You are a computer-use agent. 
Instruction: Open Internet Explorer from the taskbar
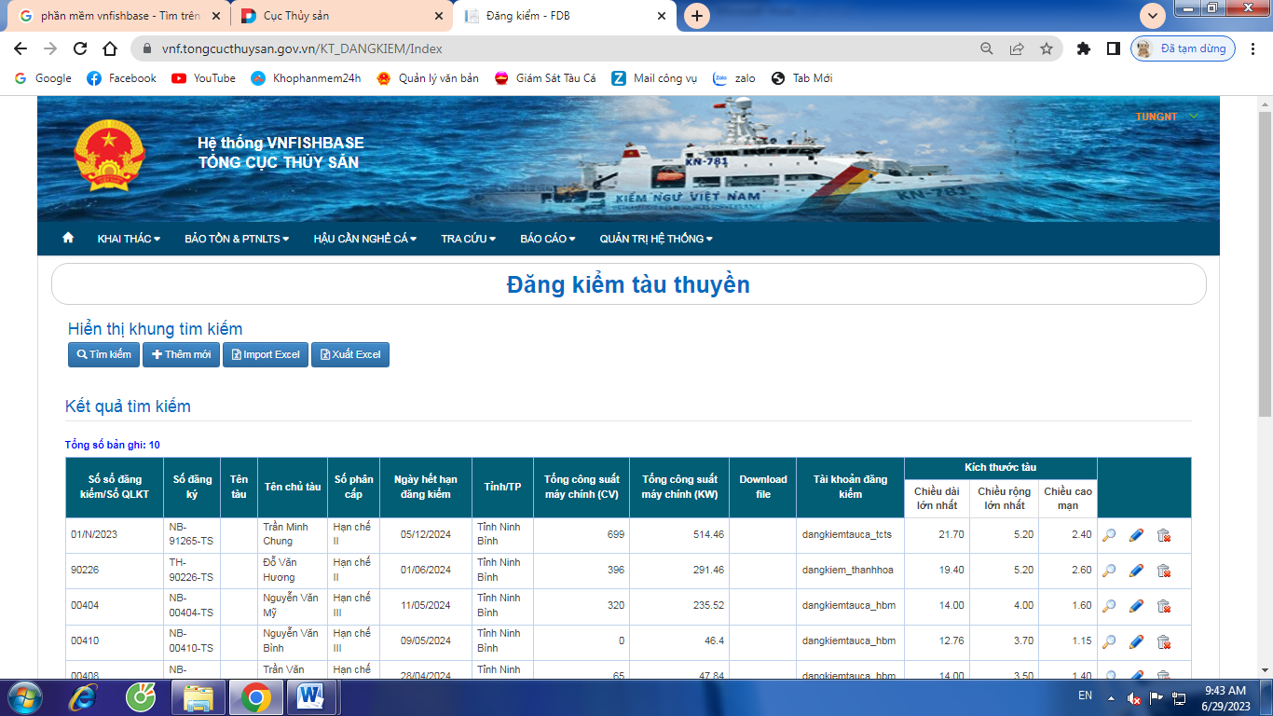click(84, 695)
